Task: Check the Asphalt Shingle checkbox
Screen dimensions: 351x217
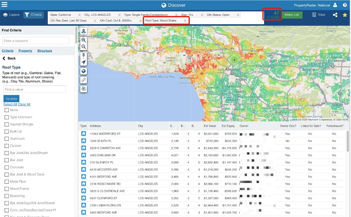Action: (7, 124)
